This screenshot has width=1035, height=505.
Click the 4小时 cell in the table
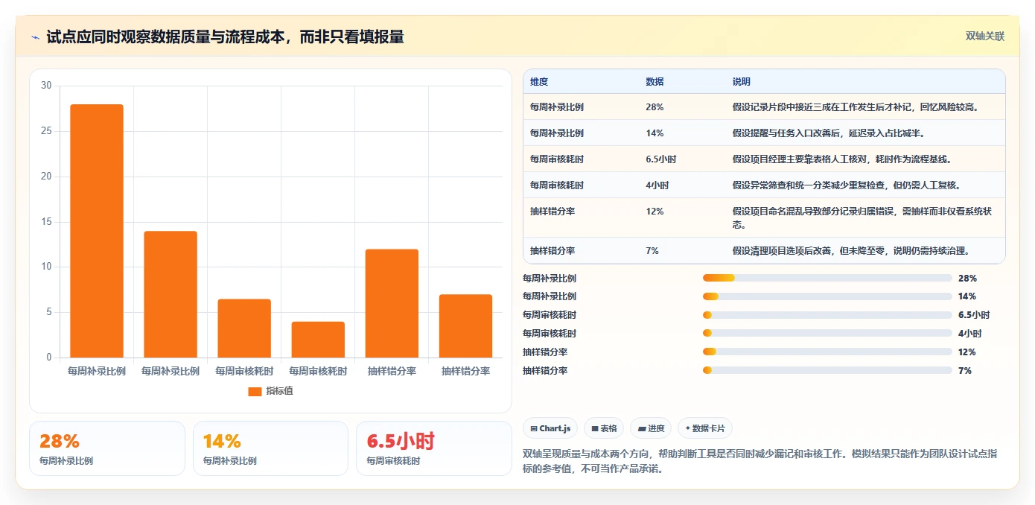click(x=657, y=185)
